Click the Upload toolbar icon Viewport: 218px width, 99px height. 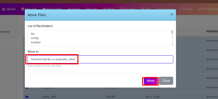[x=4, y=9]
